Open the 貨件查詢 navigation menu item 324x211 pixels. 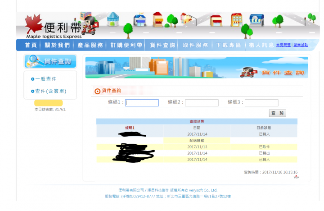click(x=162, y=45)
